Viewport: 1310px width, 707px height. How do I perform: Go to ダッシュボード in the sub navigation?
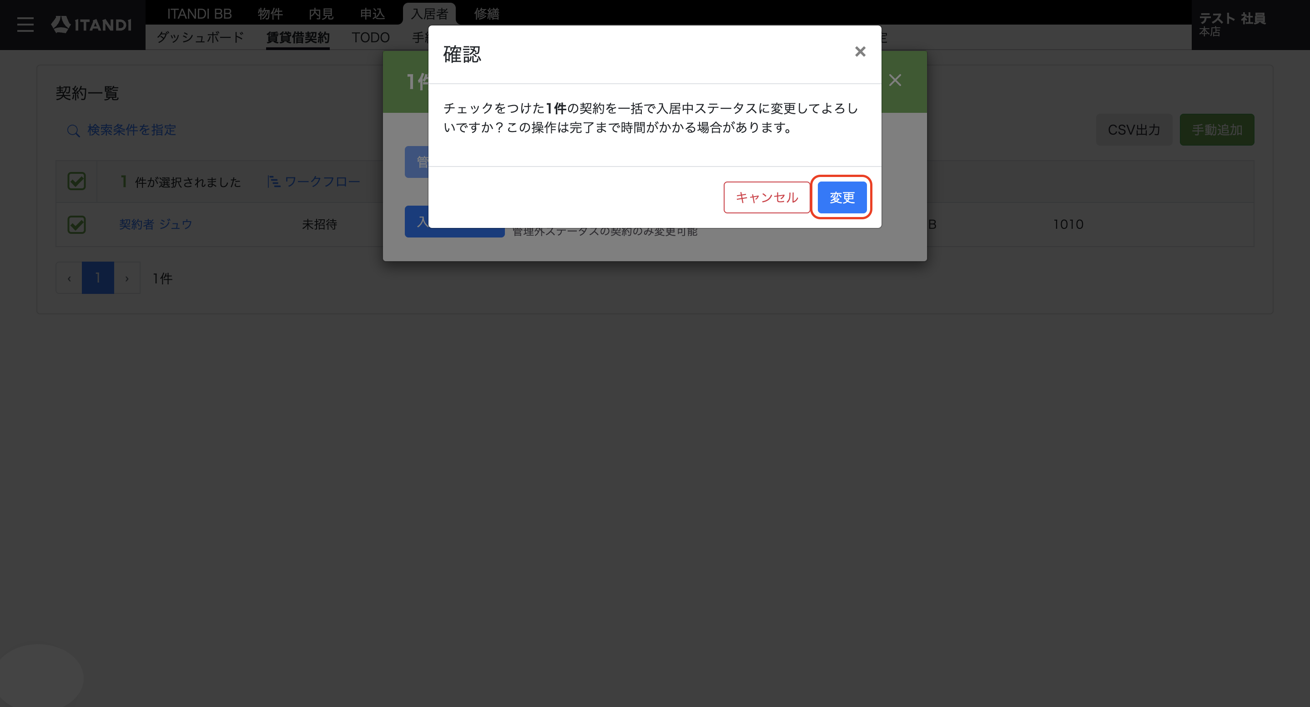pos(200,37)
